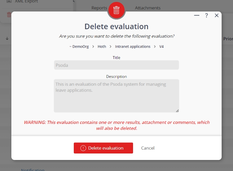
Task: Click the Delete evaluation dialog heading
Action: 116,27
